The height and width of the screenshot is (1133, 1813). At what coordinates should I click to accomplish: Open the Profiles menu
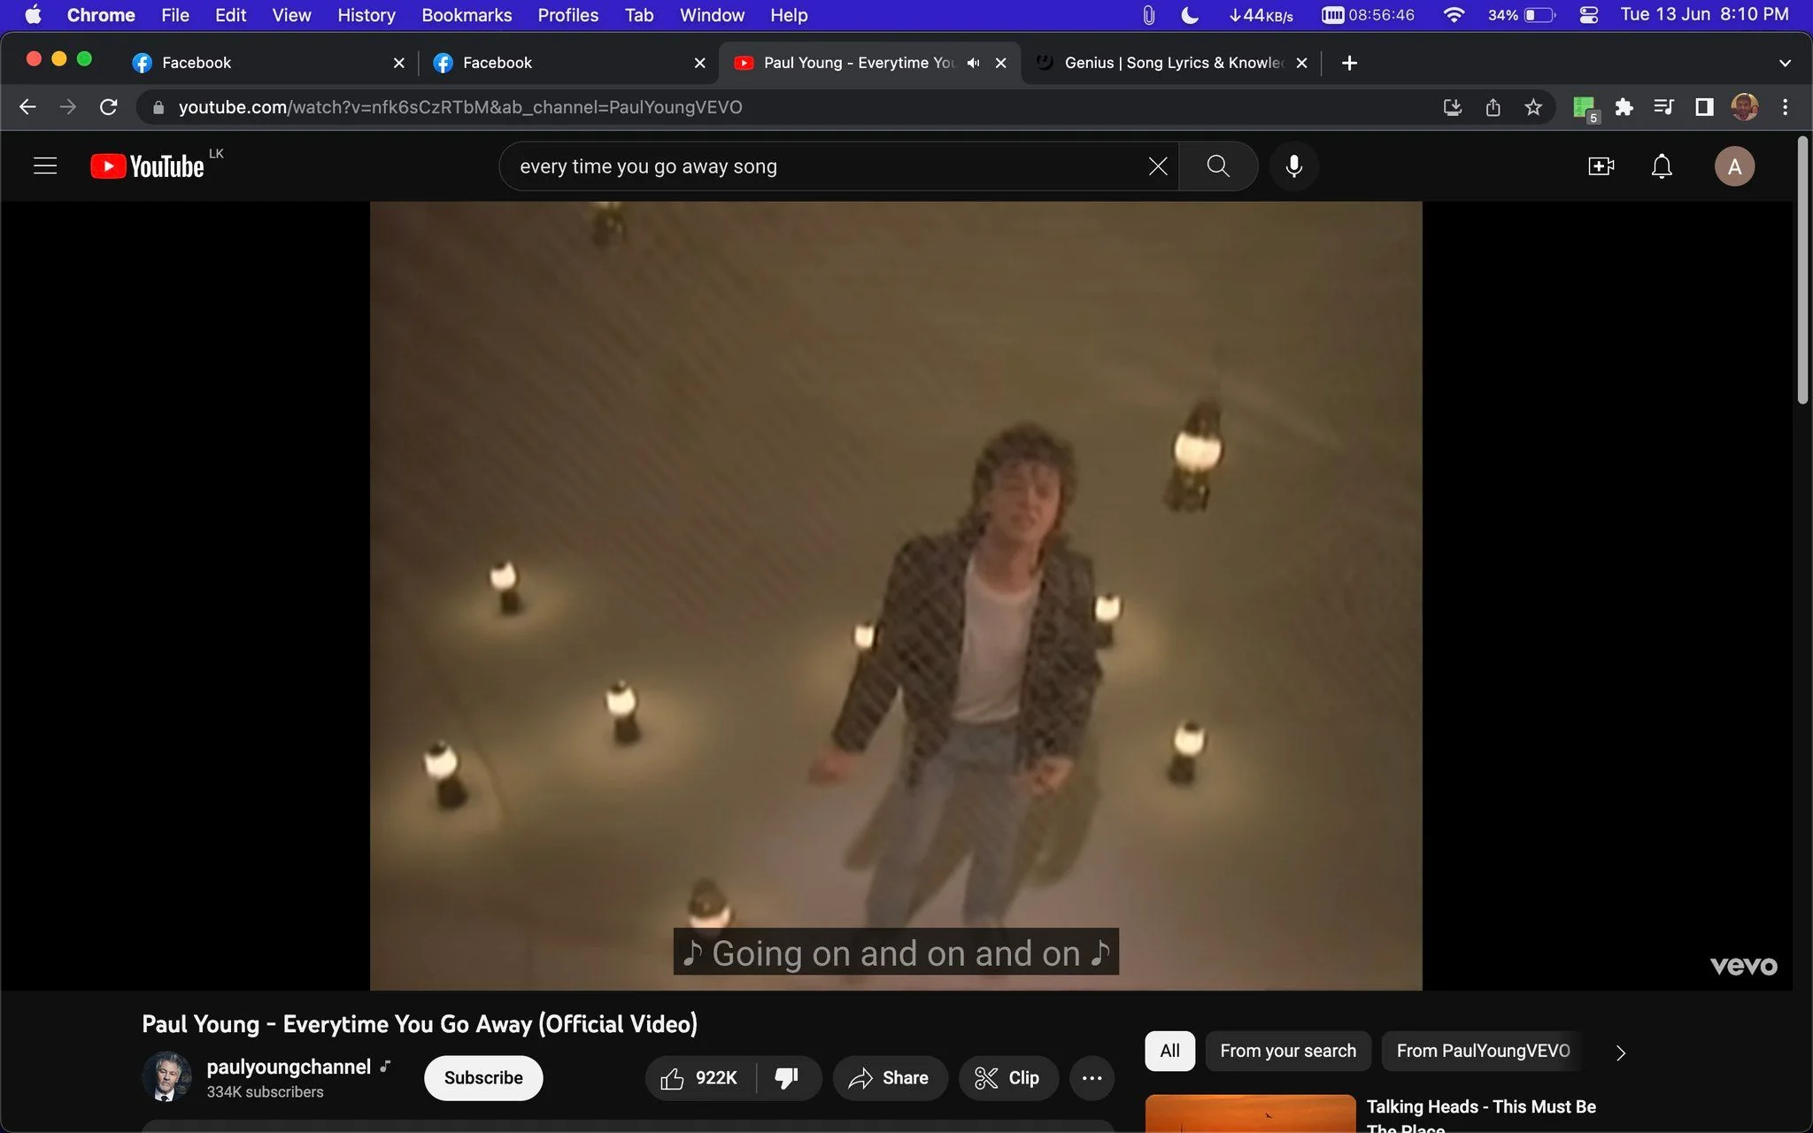(x=567, y=15)
